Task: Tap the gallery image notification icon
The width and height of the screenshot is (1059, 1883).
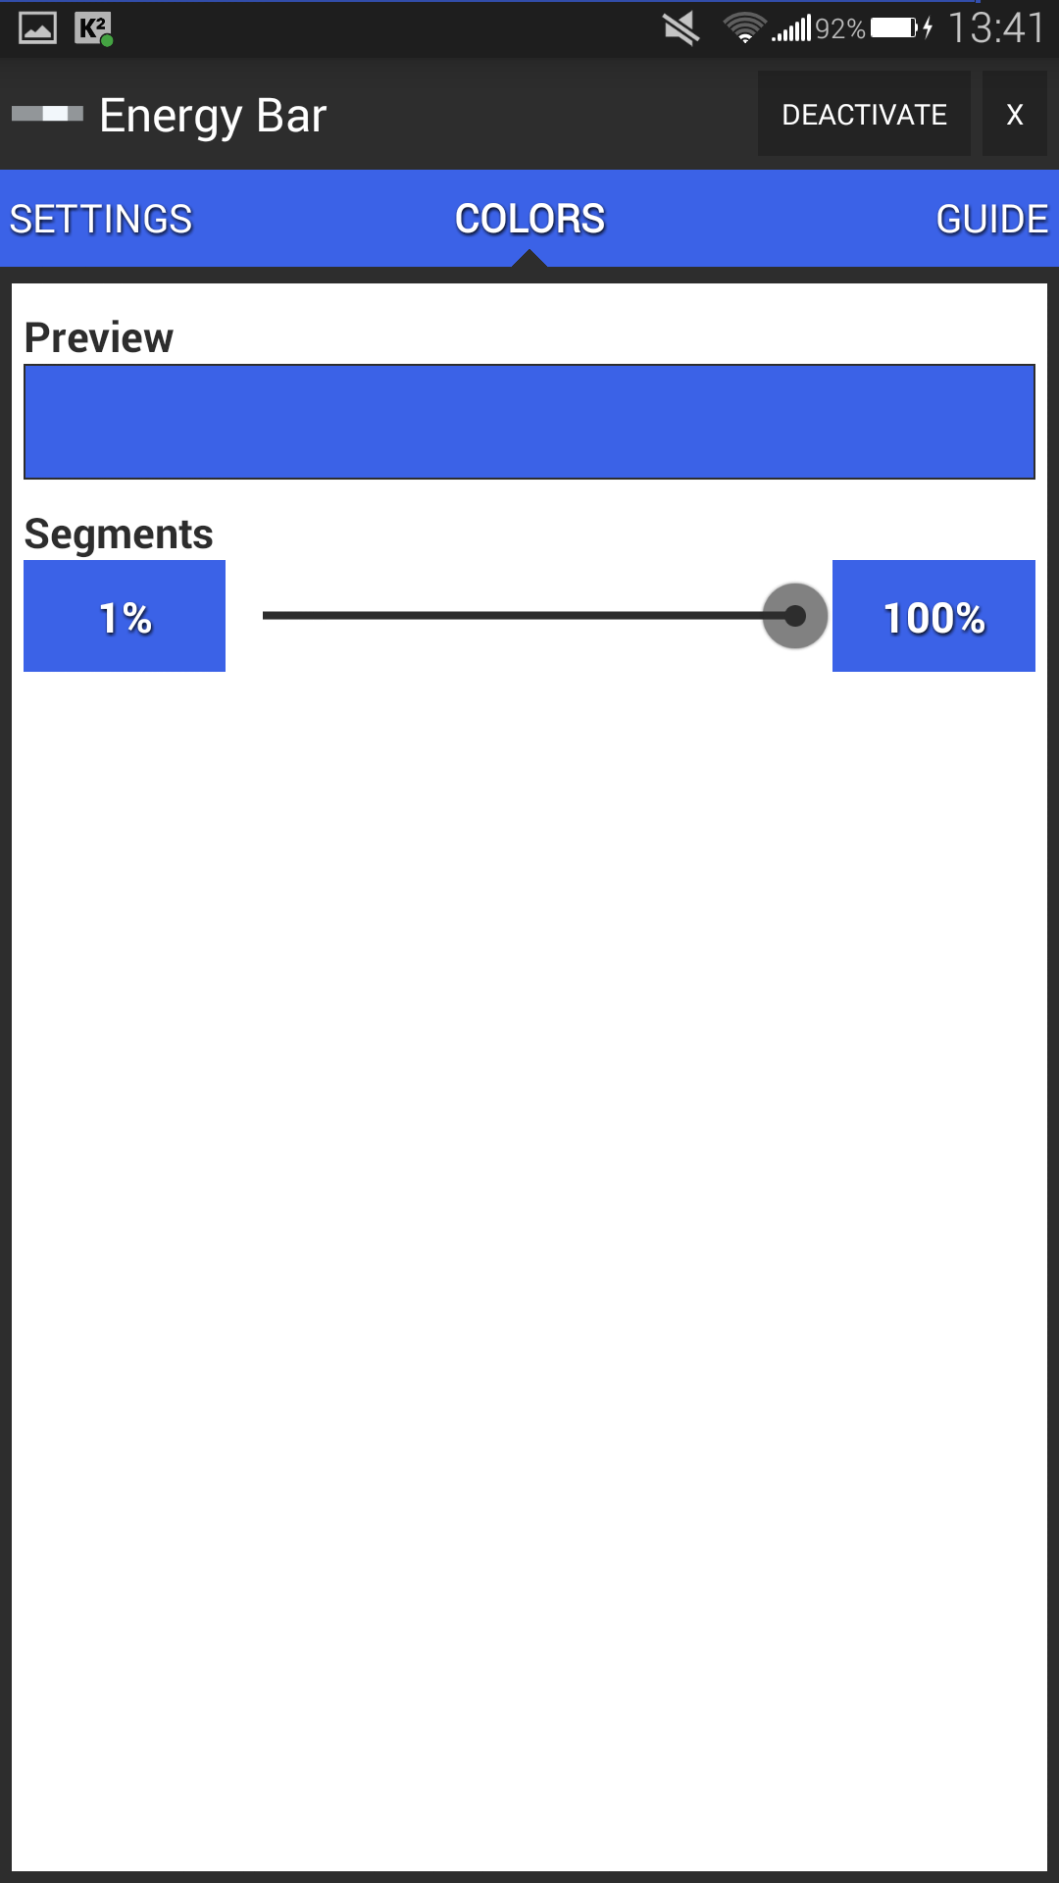Action: pos(37,28)
